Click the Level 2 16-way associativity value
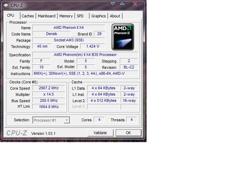240x180 pixels. tap(129, 100)
